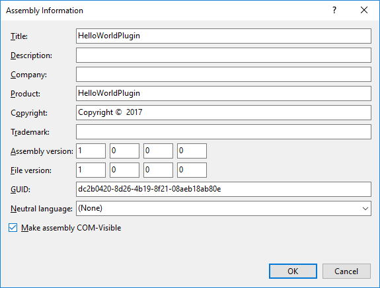
Task: Click the Product field with HelloWorldPlugin
Action: (223, 94)
